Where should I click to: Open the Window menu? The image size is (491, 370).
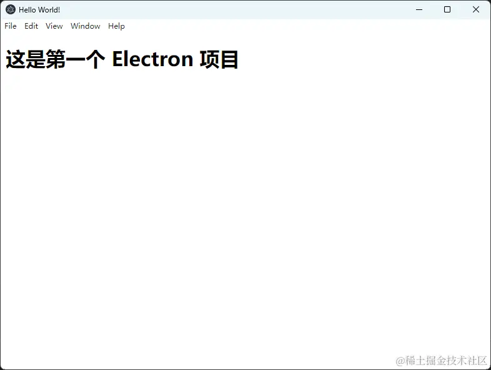(85, 26)
